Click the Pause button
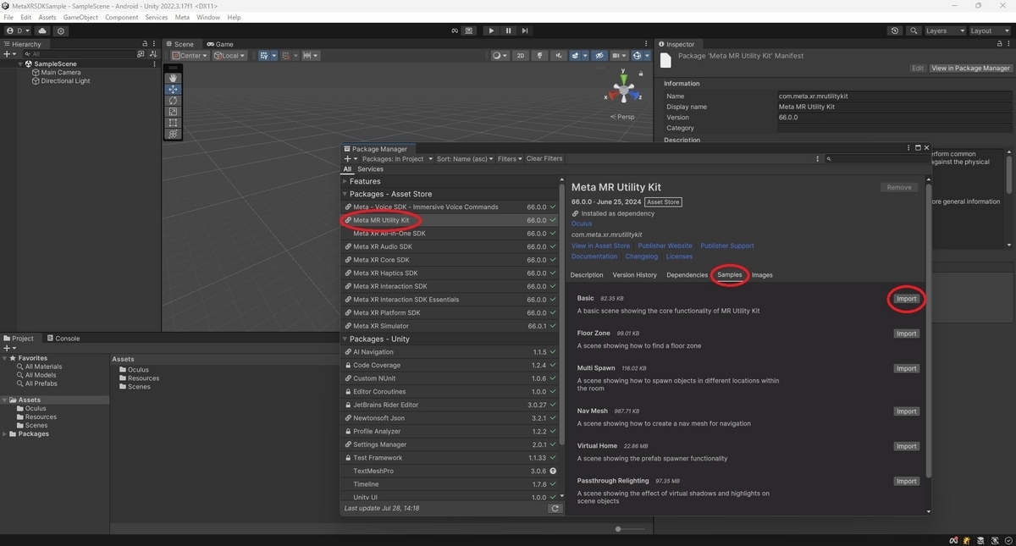Viewport: 1016px width, 546px height. (508, 30)
